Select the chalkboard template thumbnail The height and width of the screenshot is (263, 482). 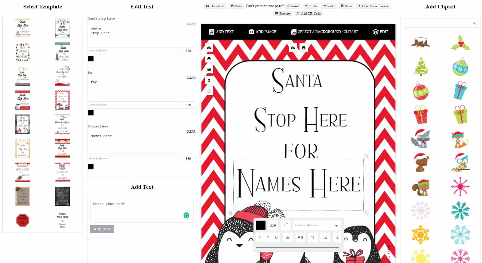coord(62,196)
